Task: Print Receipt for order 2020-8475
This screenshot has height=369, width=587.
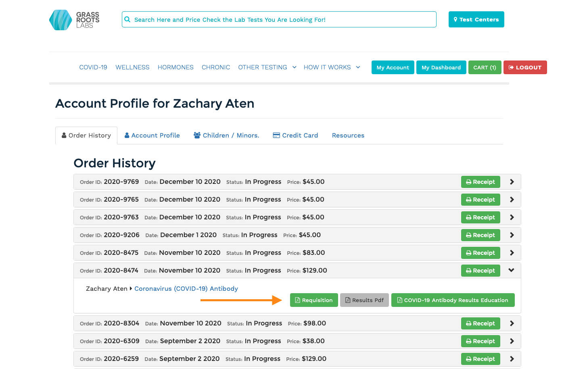Action: tap(480, 253)
